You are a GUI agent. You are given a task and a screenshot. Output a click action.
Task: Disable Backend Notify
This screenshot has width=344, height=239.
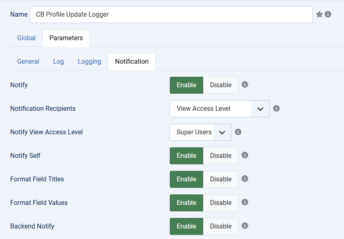(x=221, y=226)
